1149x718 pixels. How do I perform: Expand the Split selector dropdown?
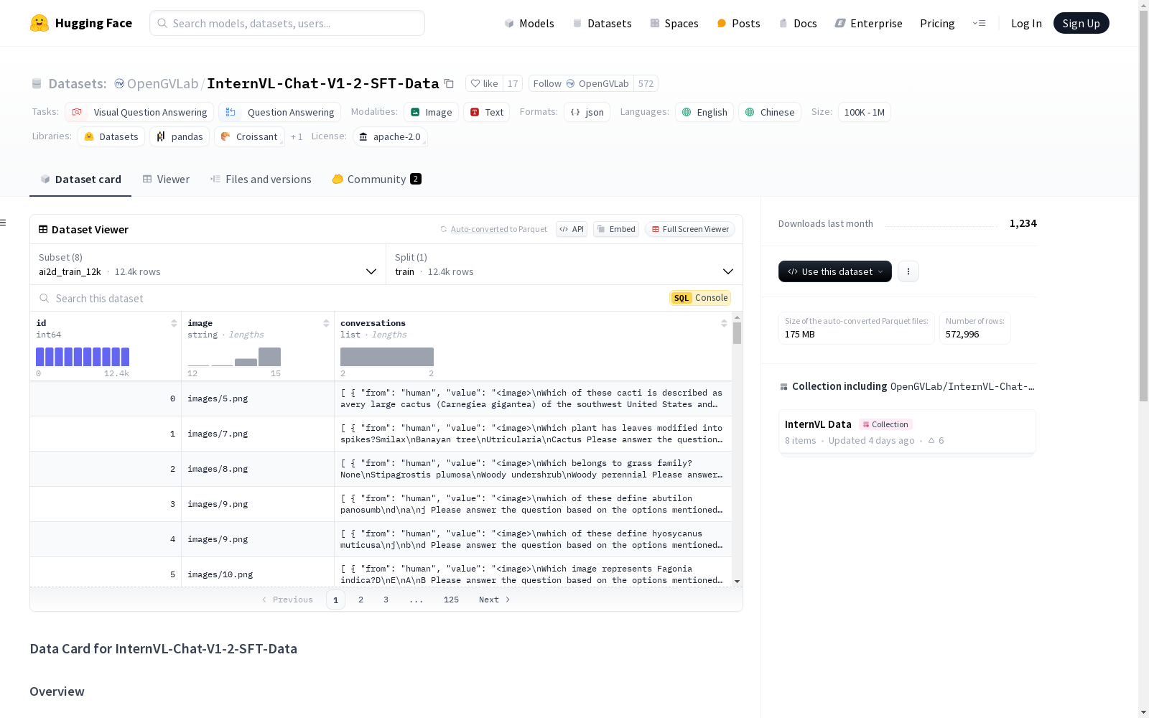click(564, 264)
